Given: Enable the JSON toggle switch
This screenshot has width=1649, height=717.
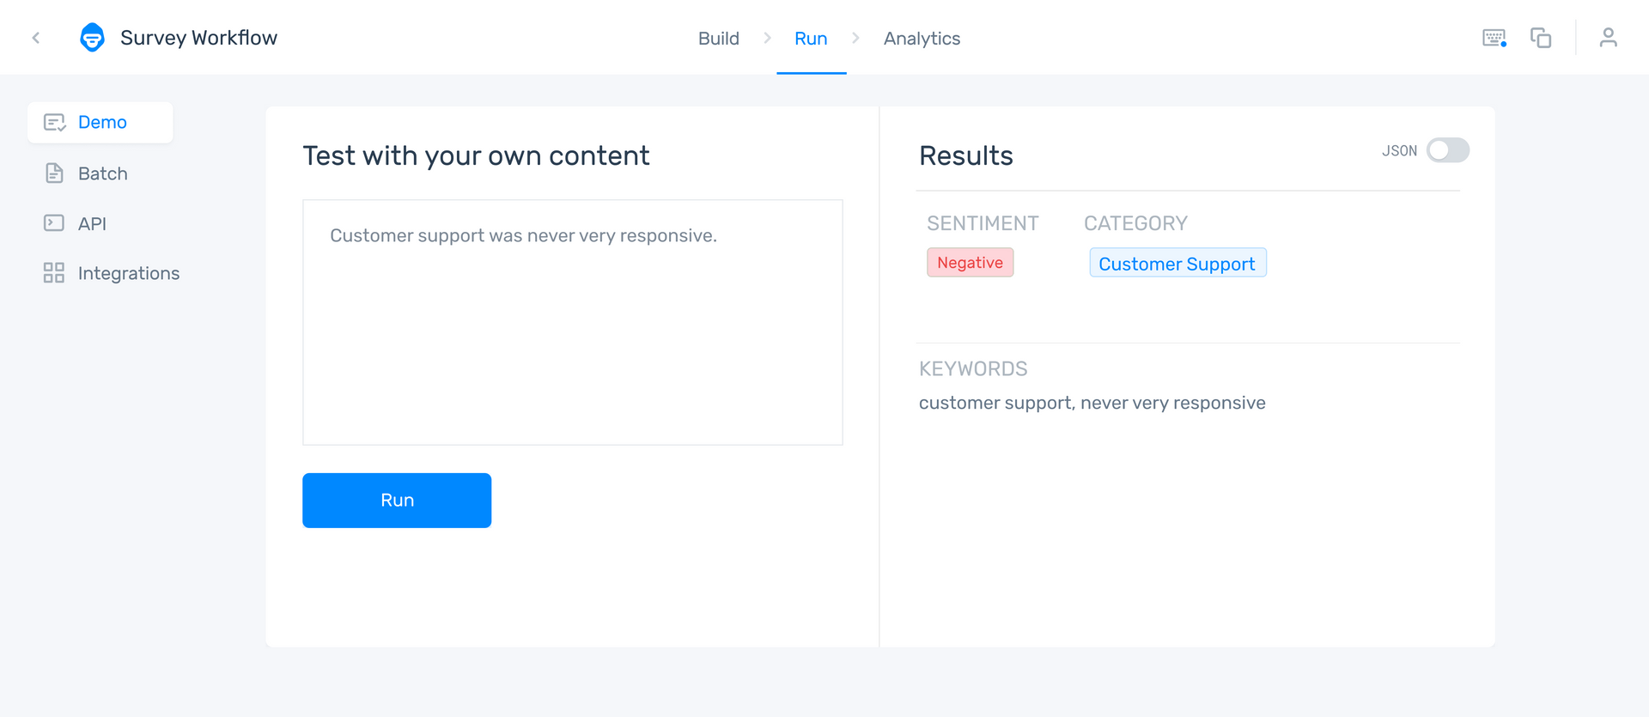Looking at the screenshot, I should [1447, 150].
